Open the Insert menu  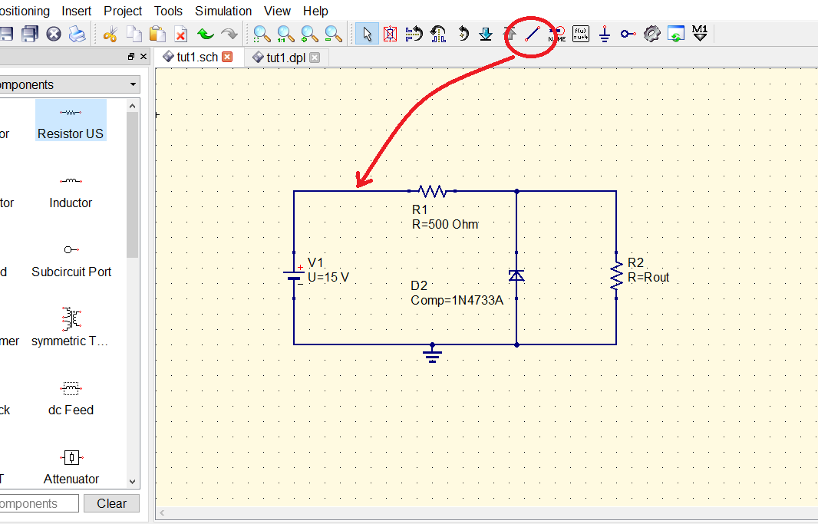click(76, 11)
